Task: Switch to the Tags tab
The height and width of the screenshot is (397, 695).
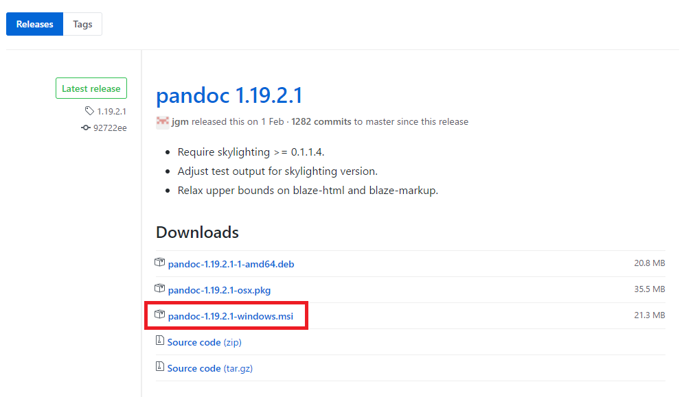Action: point(82,25)
